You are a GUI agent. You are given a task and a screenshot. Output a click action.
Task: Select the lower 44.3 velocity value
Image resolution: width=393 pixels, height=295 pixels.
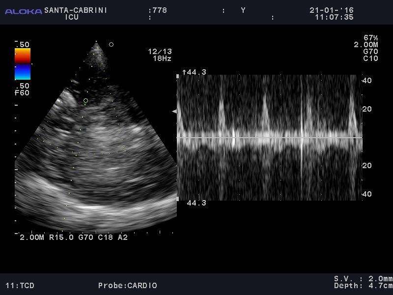click(x=196, y=203)
